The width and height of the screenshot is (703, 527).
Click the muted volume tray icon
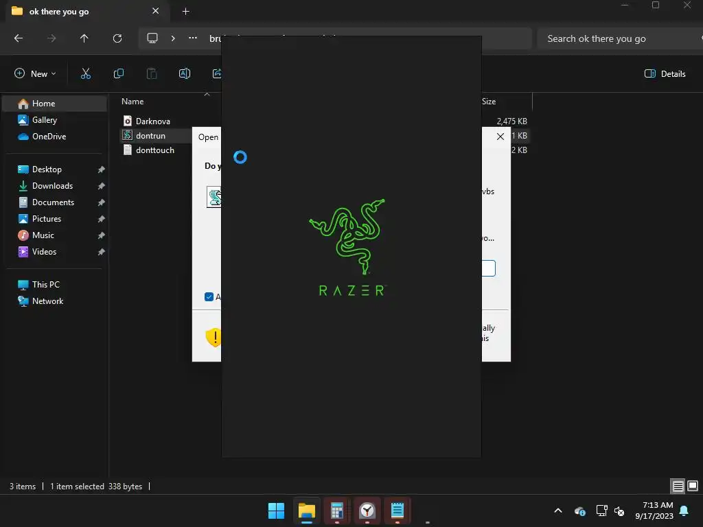click(619, 511)
